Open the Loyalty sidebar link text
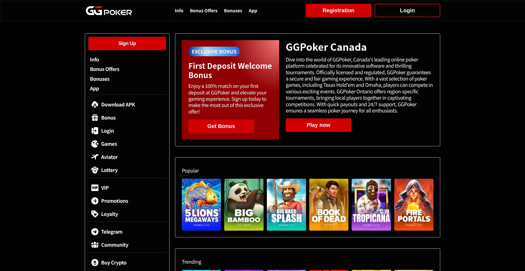 (110, 214)
